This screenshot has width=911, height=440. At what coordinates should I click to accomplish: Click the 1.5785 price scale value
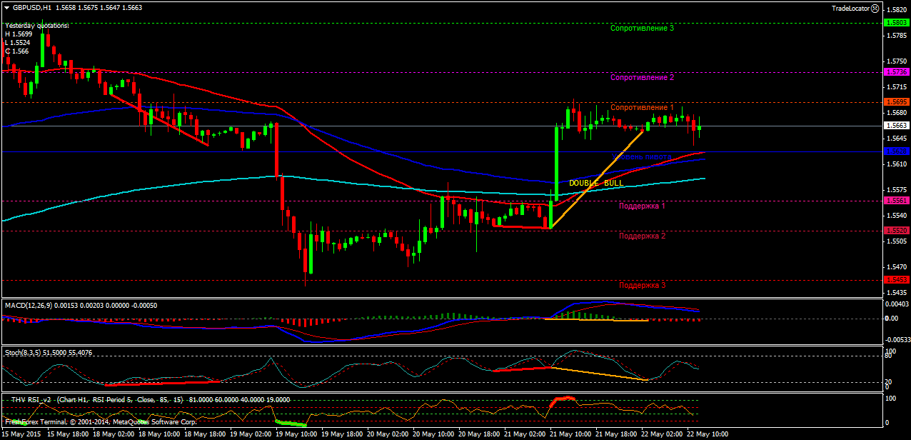tap(895, 36)
